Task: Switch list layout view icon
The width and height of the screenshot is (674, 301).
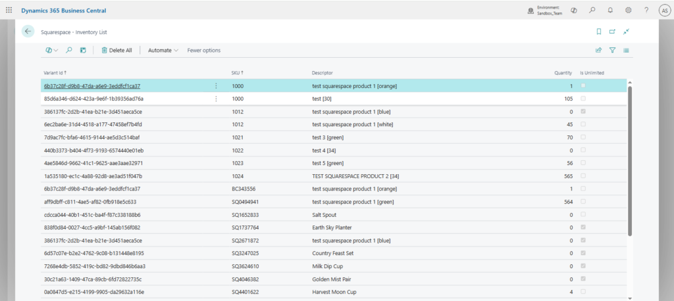Action: click(627, 50)
